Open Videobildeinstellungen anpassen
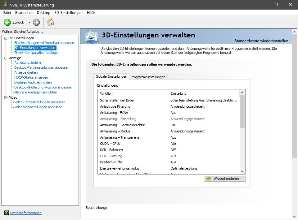The height and width of the screenshot is (220, 298). point(38,107)
